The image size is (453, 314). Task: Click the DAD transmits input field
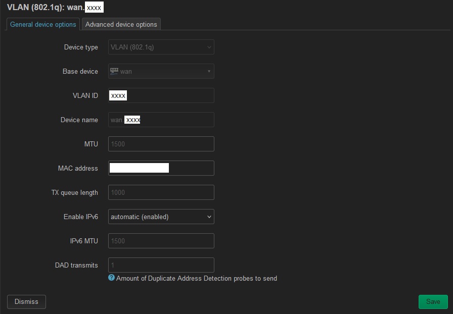coord(161,265)
